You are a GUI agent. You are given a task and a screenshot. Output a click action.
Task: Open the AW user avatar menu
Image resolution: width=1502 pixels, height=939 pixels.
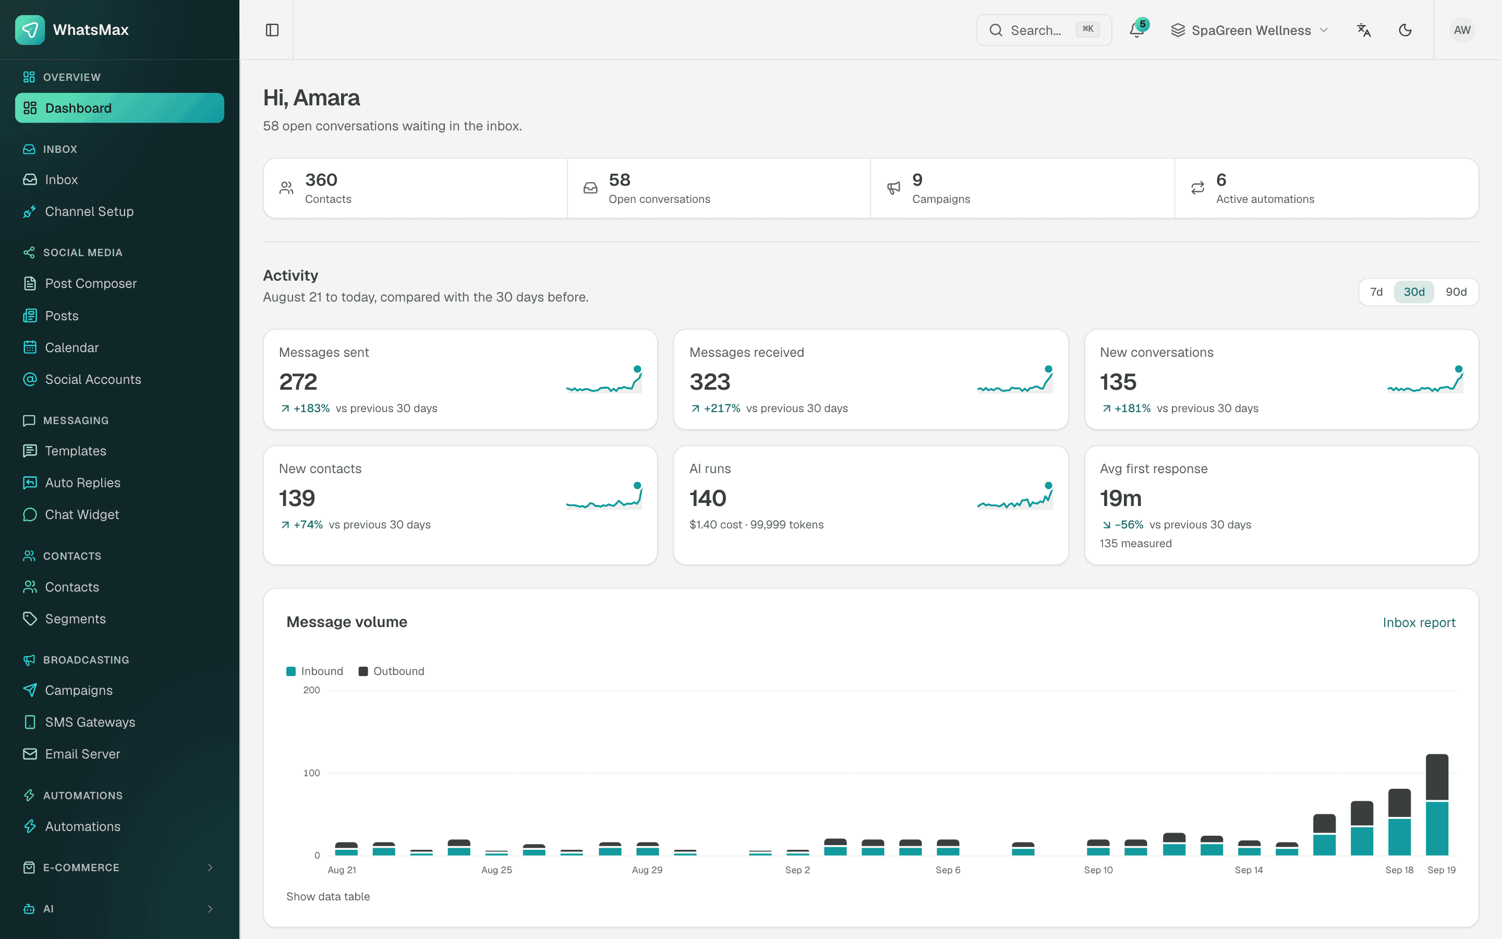1462,30
